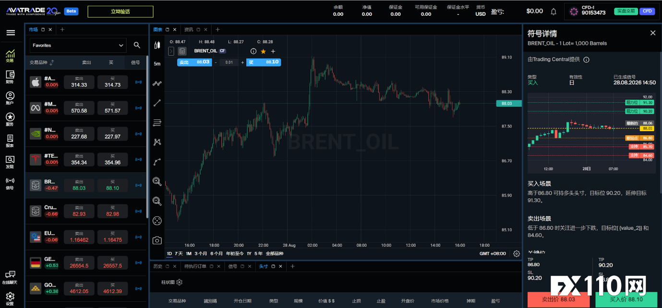The width and height of the screenshot is (662, 308).
Task: Choose the trend line drawing tool
Action: click(x=157, y=103)
